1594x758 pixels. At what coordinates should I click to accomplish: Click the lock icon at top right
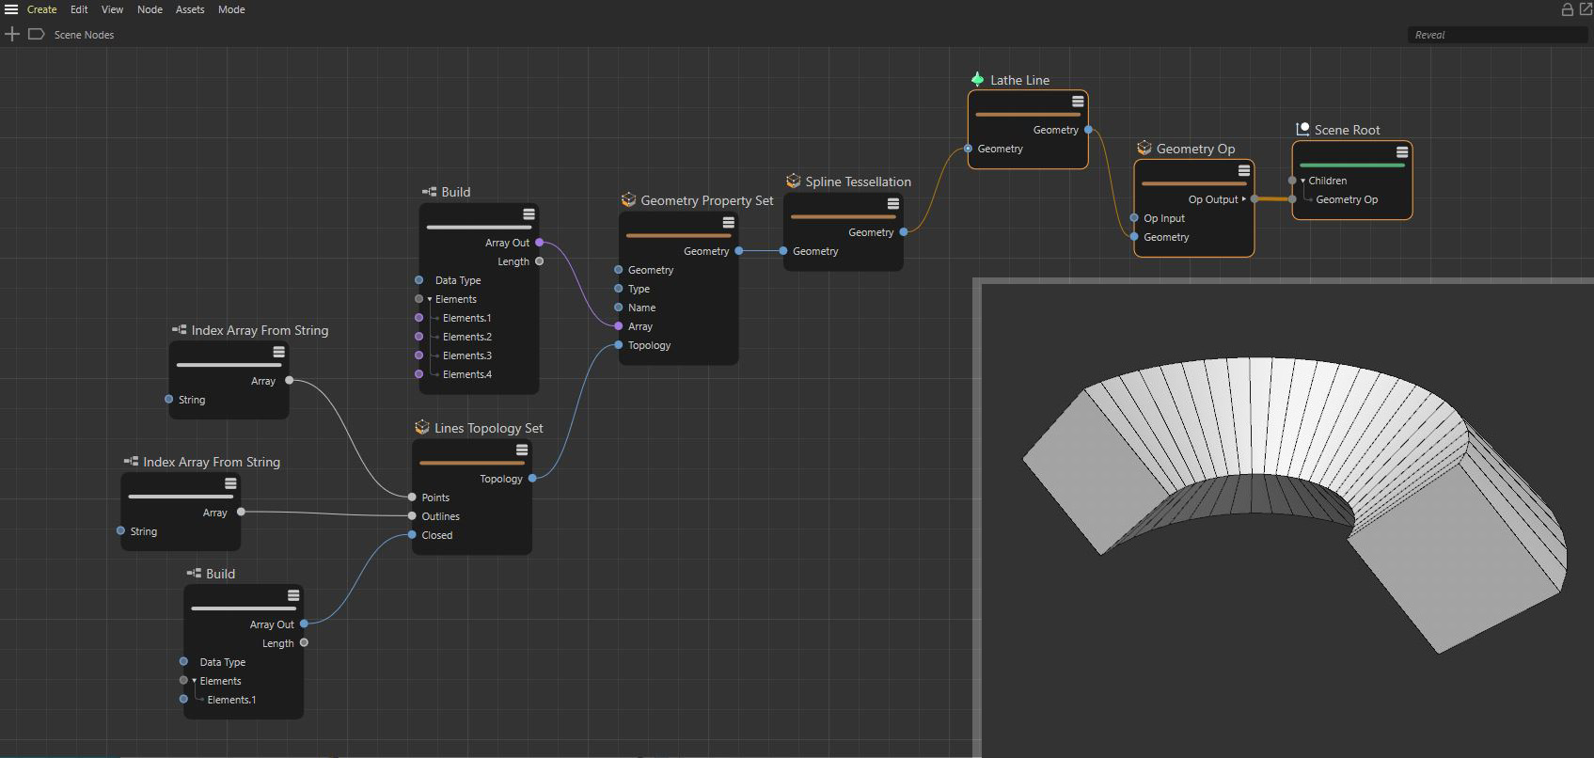[x=1568, y=9]
